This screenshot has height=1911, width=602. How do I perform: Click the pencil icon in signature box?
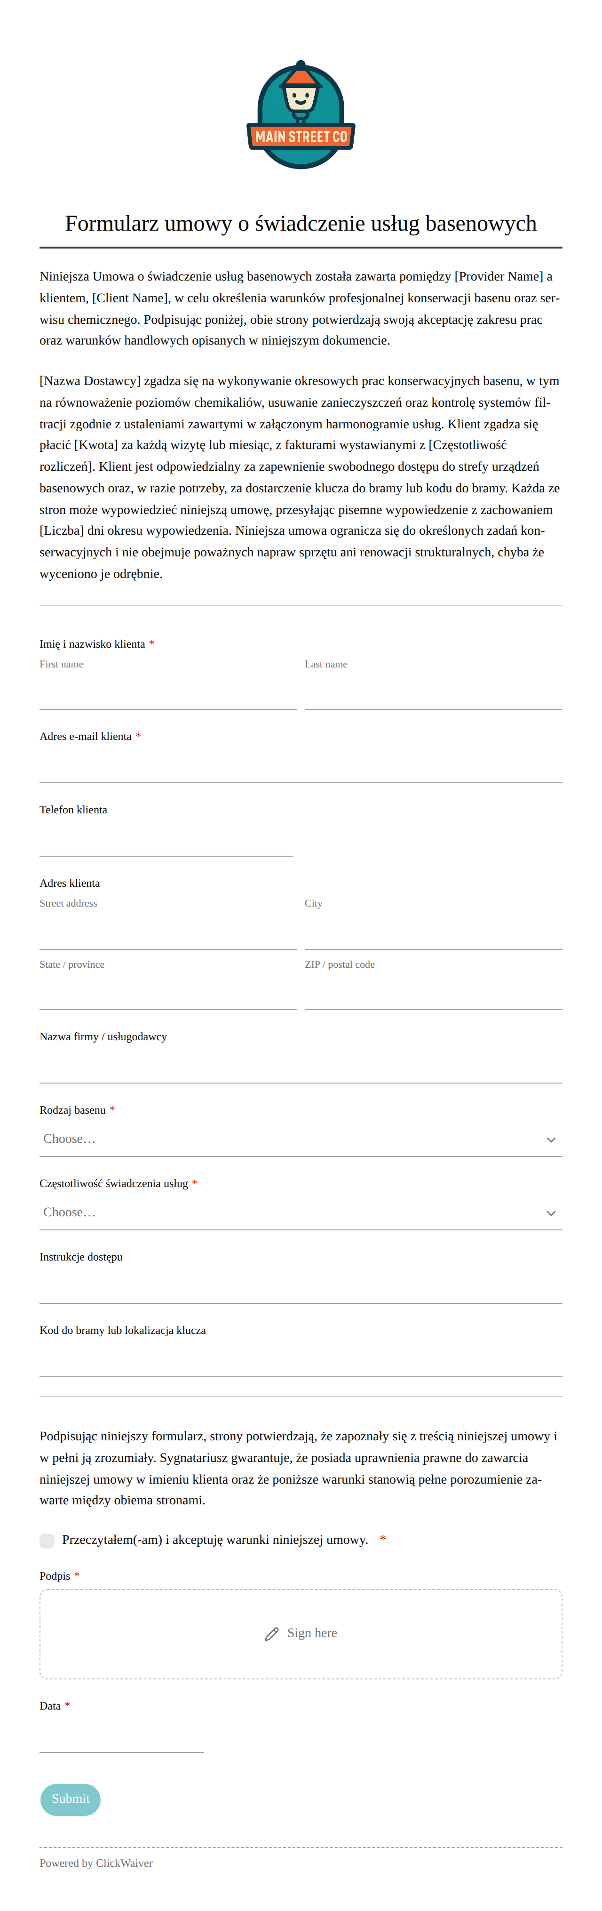271,1634
